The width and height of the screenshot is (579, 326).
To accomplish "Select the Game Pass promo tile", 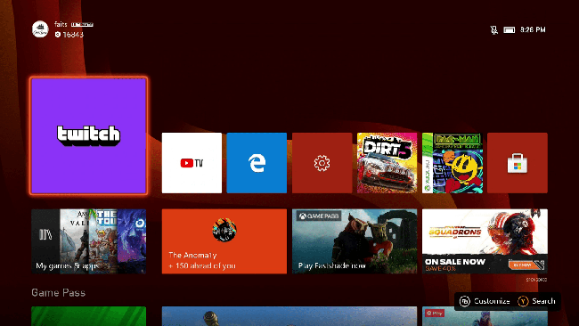I will pos(355,241).
